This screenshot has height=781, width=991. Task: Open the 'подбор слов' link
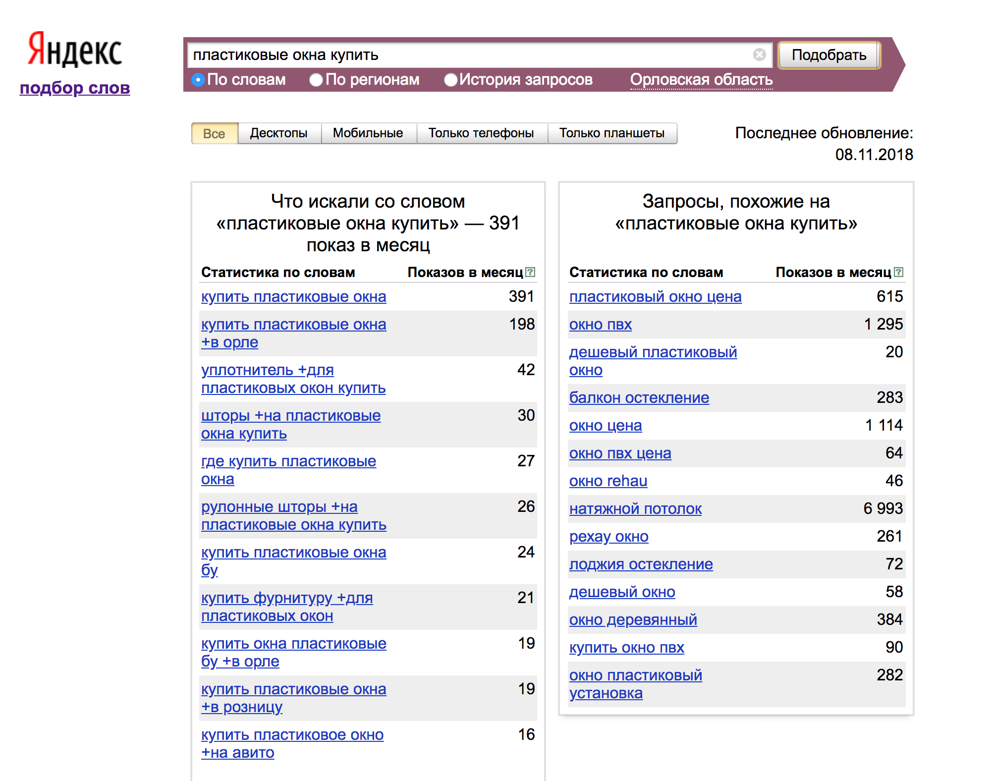point(75,88)
